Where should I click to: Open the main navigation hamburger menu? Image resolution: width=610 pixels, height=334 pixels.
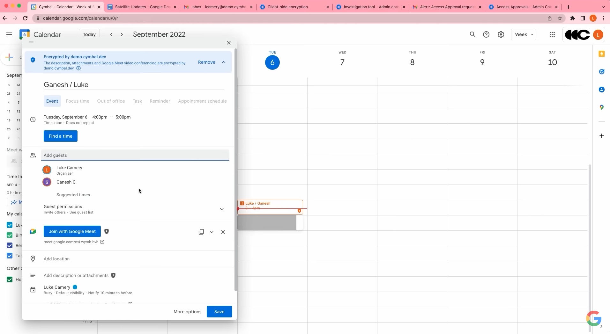(x=9, y=34)
